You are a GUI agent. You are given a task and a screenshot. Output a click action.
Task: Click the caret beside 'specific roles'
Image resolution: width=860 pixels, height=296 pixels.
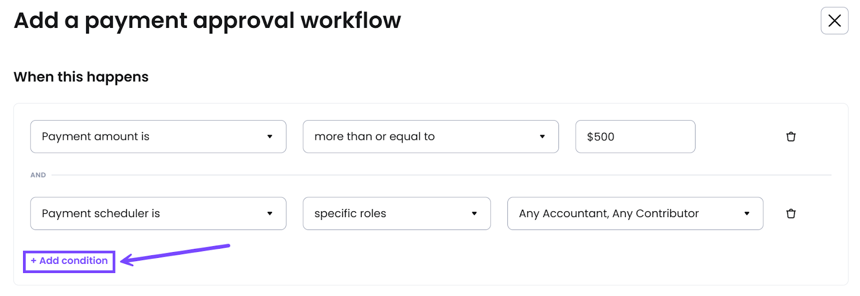(474, 213)
